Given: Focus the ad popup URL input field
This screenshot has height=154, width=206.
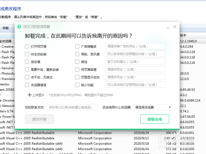Looking at the screenshot, I should [x=135, y=46].
